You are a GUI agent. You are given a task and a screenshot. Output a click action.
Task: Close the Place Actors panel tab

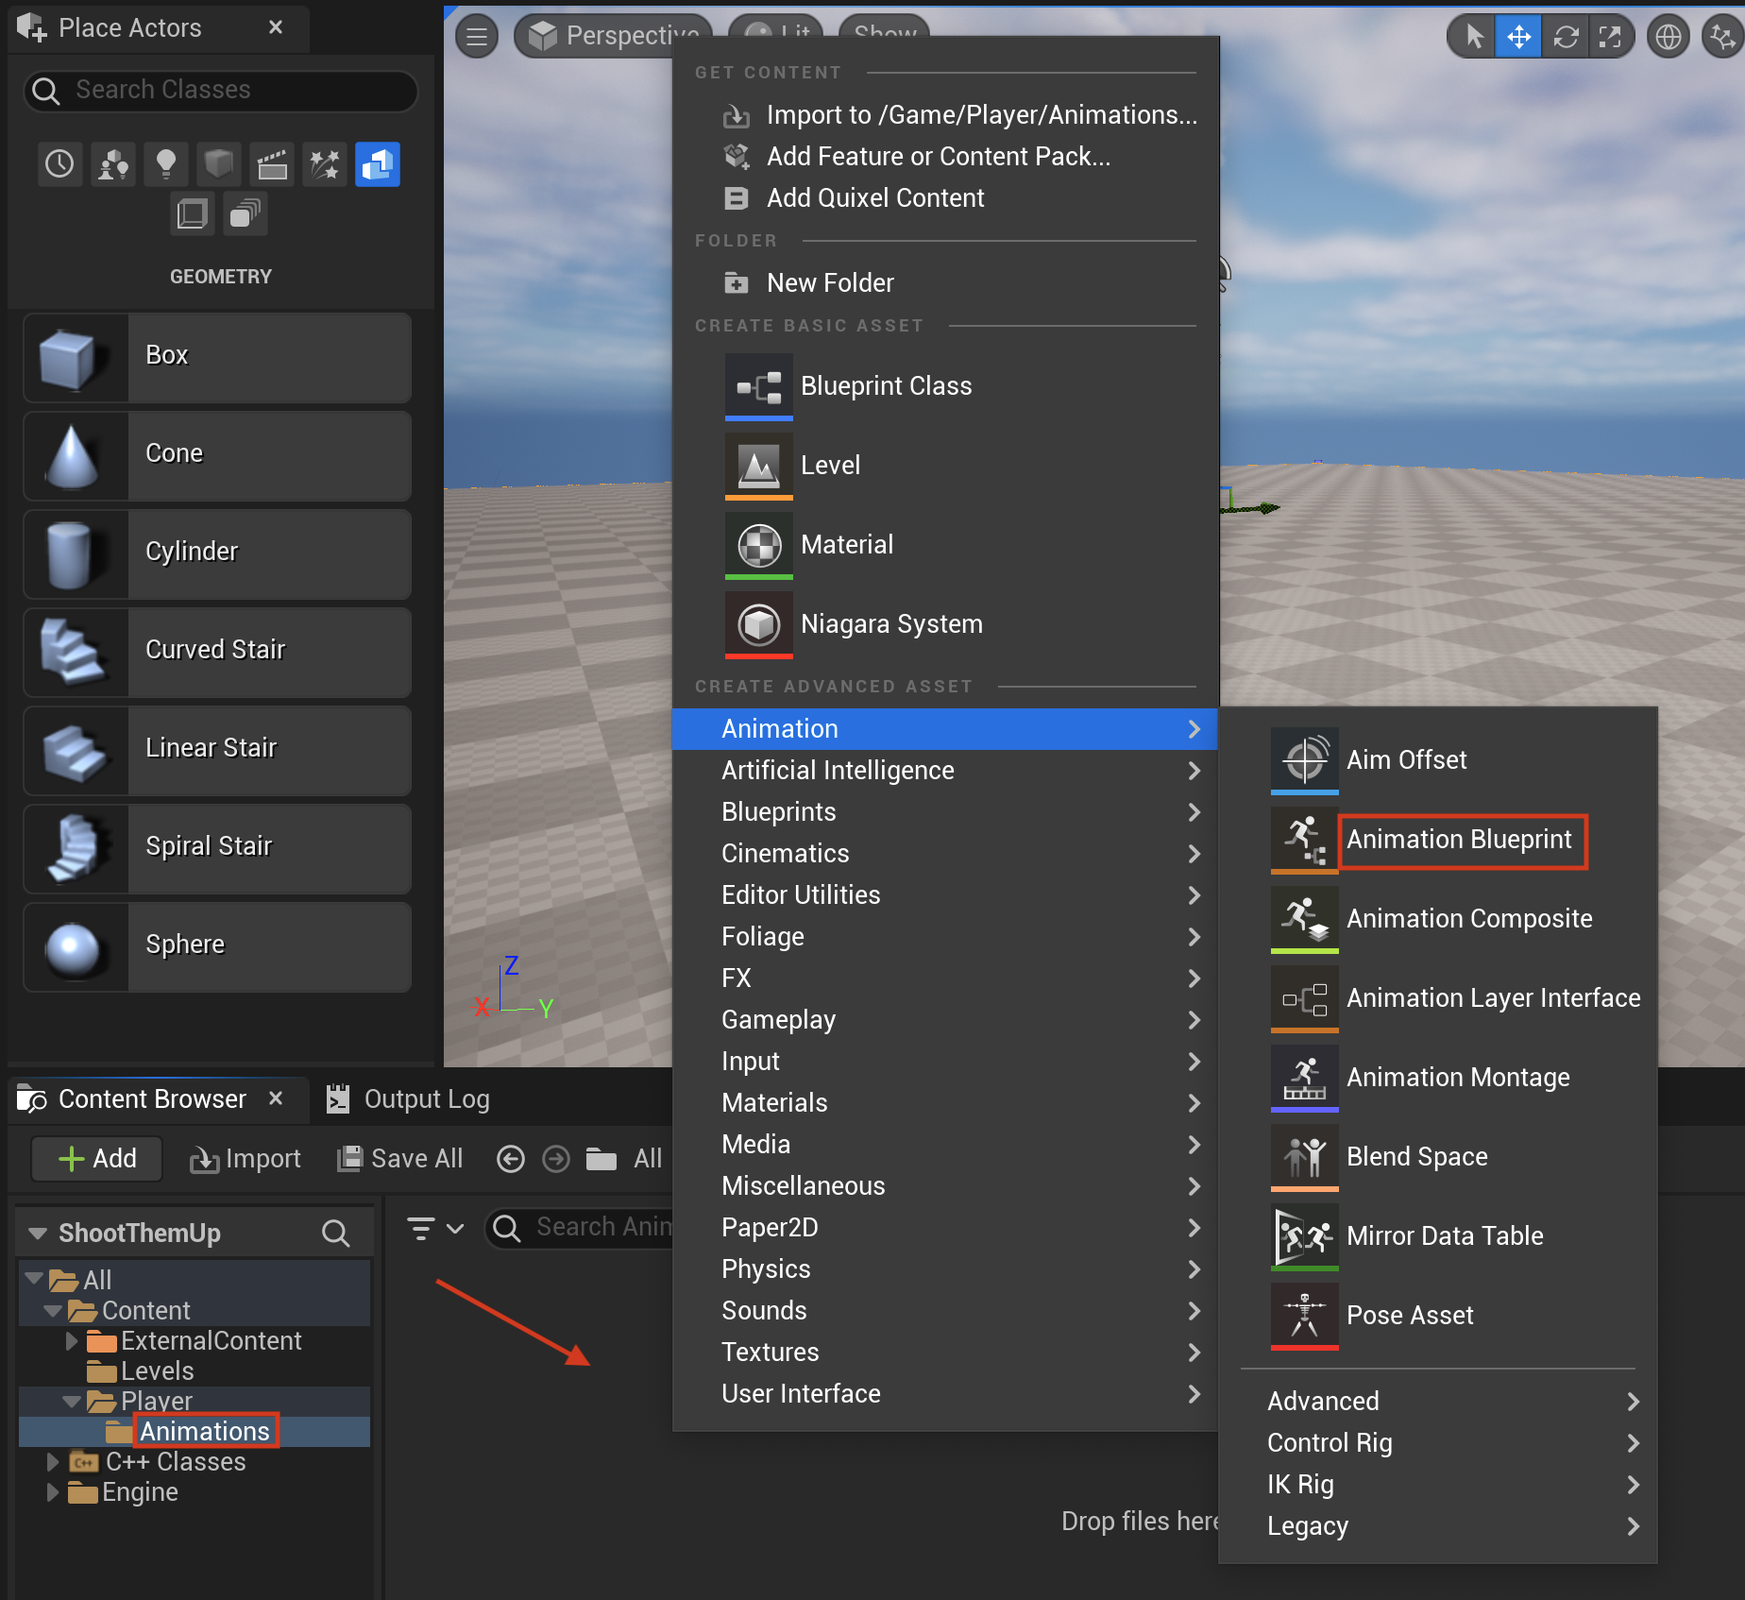pyautogui.click(x=276, y=27)
